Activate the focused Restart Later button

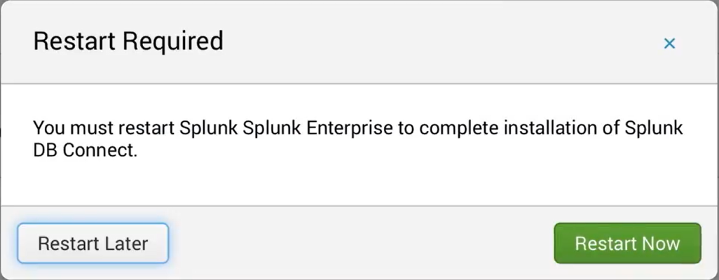coord(93,244)
